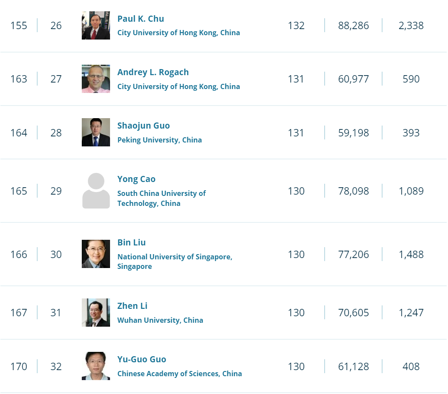This screenshot has height=394, width=448.
Task: Click South China University of Technology link
Action: 161,198
